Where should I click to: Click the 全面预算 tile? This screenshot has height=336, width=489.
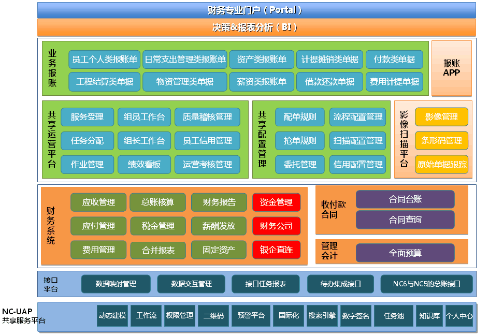405,253
